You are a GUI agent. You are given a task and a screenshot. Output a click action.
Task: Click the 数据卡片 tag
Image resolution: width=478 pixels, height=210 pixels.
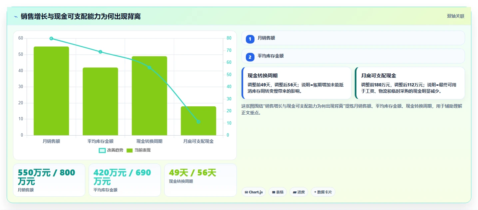click(x=323, y=192)
